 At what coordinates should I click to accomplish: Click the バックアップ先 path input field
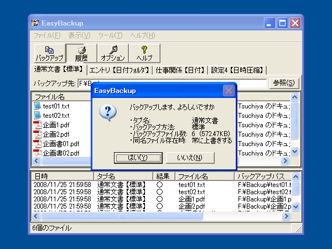coord(172,84)
